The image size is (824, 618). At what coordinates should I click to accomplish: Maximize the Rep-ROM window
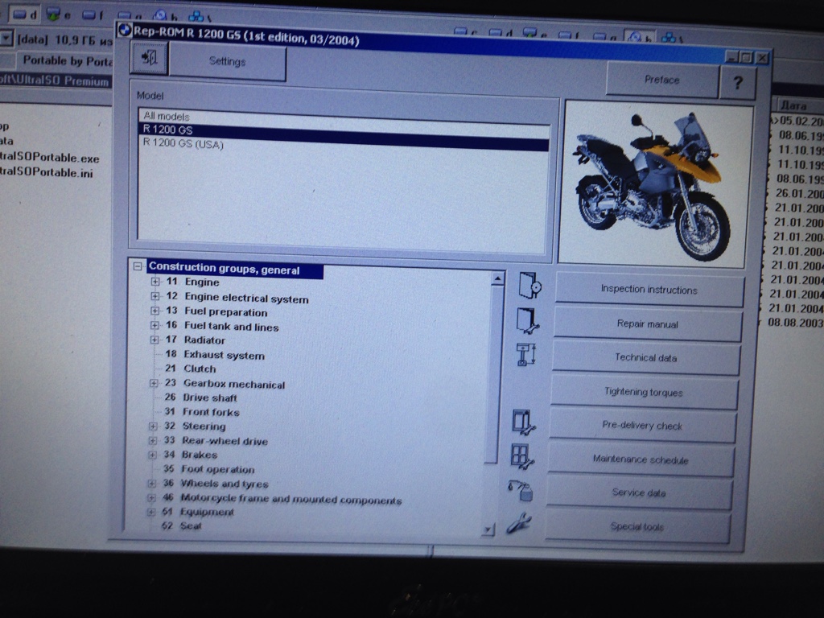(x=746, y=57)
